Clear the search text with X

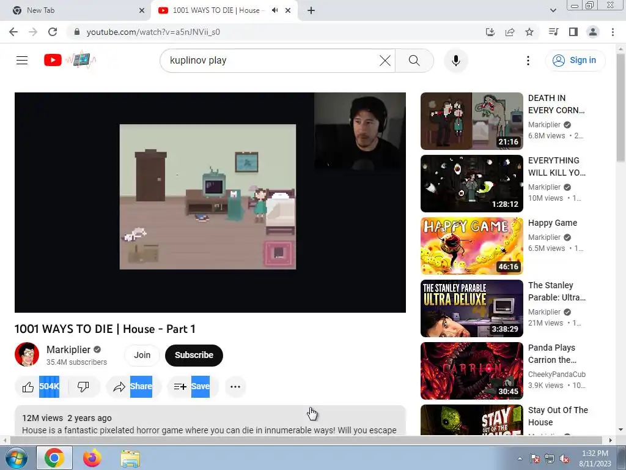point(385,61)
